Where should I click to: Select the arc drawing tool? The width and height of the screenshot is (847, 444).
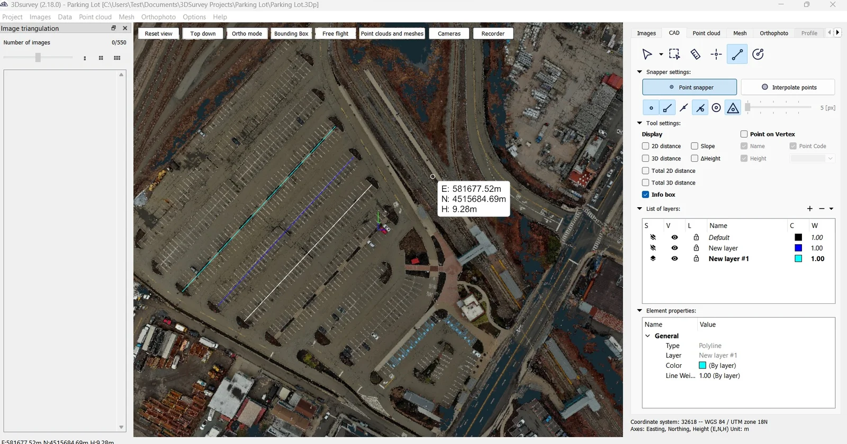click(x=758, y=54)
